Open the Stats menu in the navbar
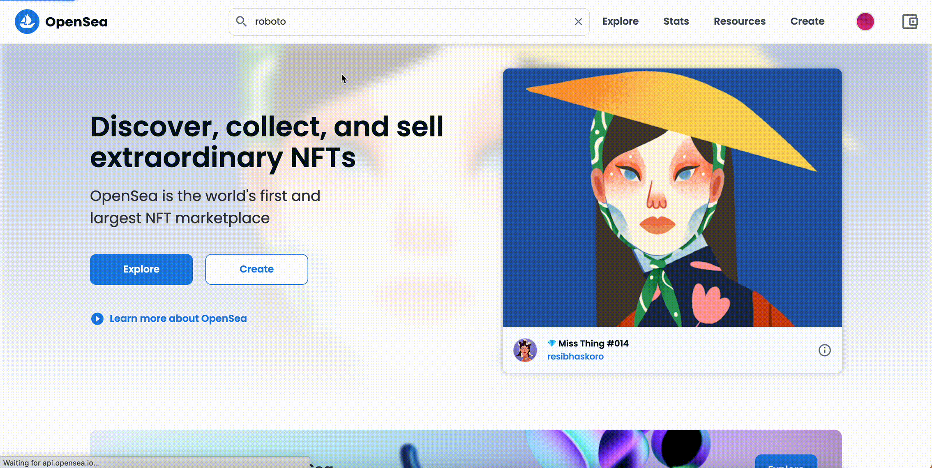 [x=676, y=21]
